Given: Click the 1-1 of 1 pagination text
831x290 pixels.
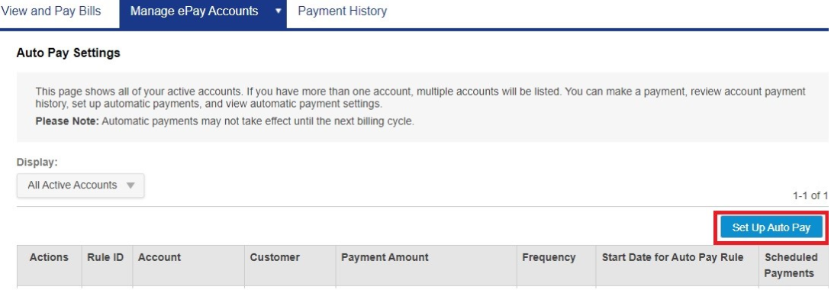Looking at the screenshot, I should tap(810, 195).
